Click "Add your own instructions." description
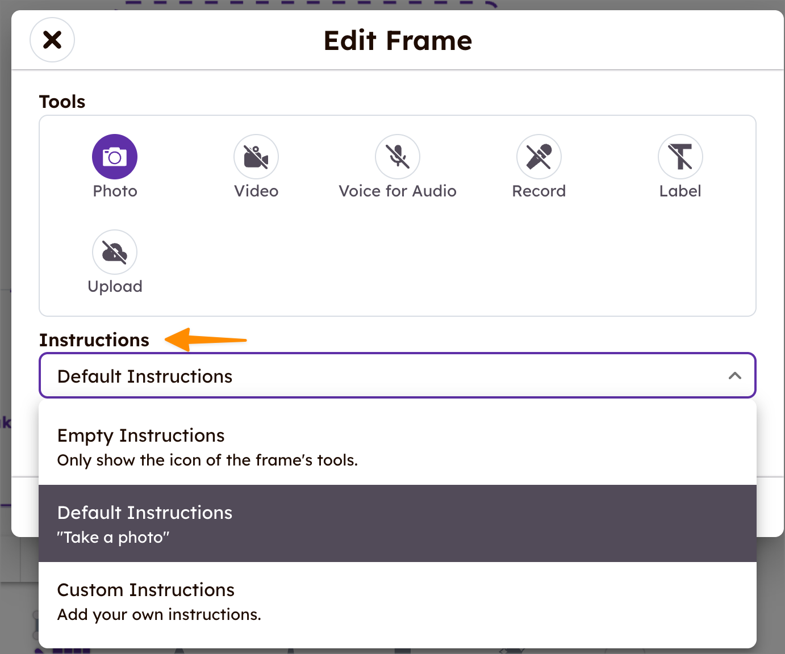This screenshot has height=654, width=785. (x=159, y=615)
